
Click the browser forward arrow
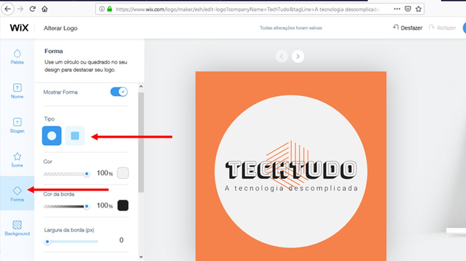pyautogui.click(x=21, y=9)
